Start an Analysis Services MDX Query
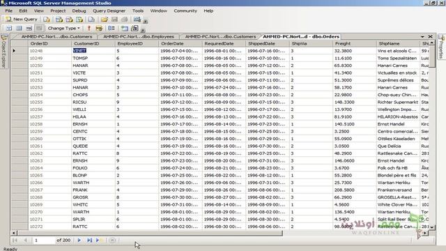The height and width of the screenshot is (251, 446). [59, 20]
